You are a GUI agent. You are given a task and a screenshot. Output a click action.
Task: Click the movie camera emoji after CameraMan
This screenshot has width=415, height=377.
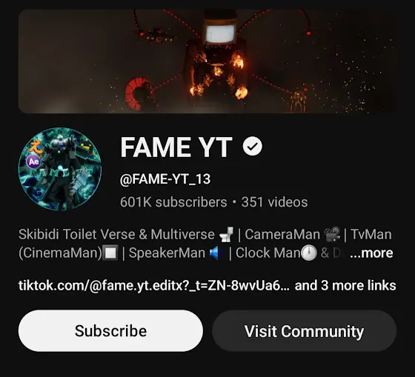pyautogui.click(x=332, y=234)
